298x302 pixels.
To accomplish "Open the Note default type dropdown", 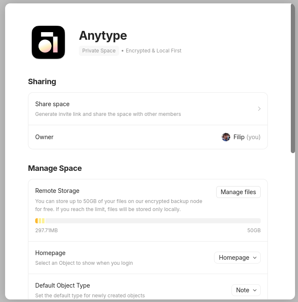I will pos(246,290).
